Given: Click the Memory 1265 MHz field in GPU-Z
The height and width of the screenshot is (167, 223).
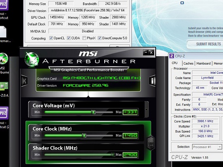Looking at the screenshot, I should 88,17.
